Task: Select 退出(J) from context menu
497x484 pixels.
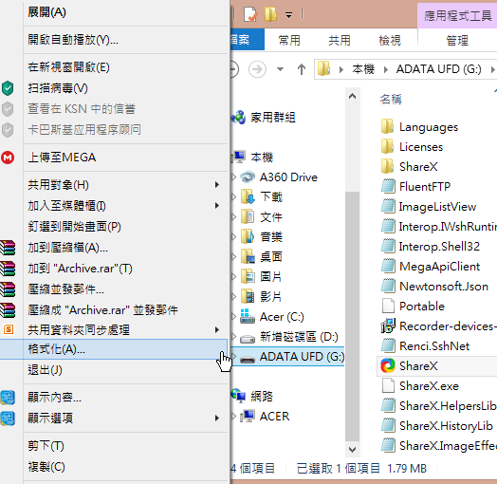Action: [114, 370]
